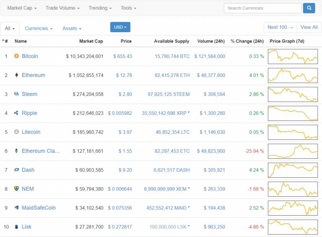Click Bitcoin price $ 655.43

coord(123,56)
